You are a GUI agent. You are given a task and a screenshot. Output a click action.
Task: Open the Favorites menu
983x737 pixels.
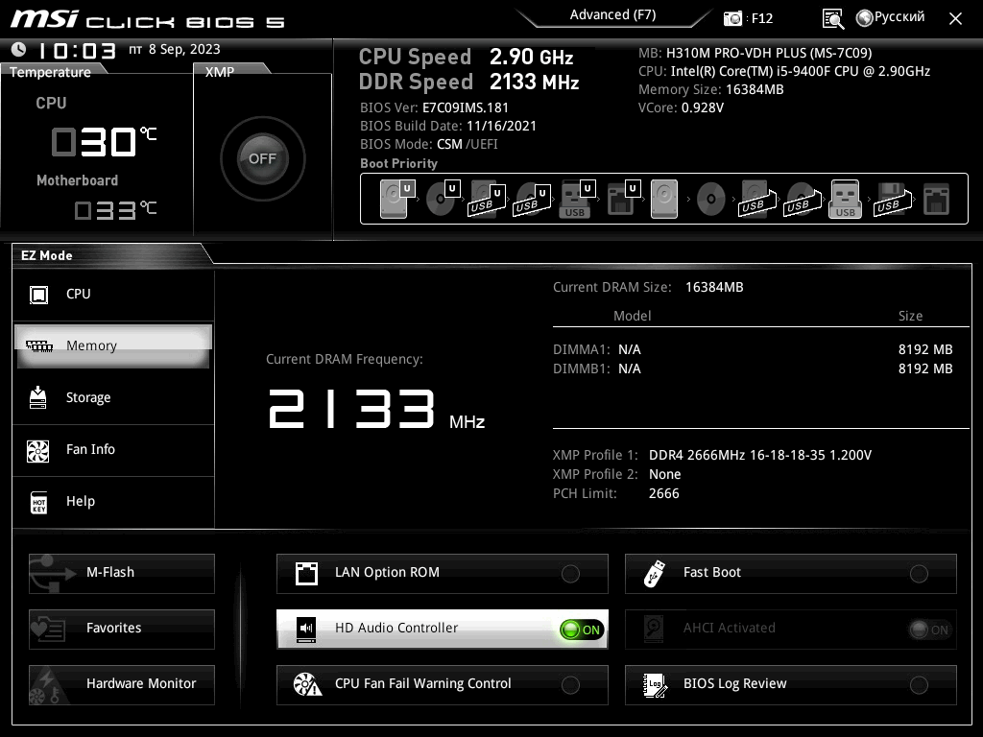[x=122, y=630]
